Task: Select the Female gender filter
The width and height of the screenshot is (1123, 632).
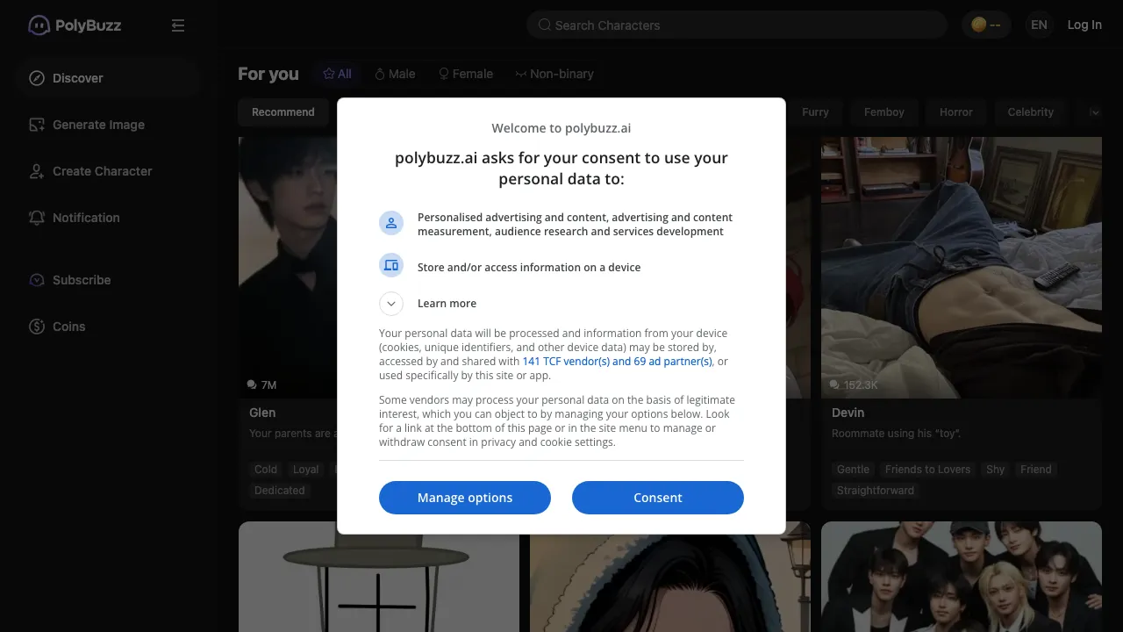Action: tap(466, 74)
